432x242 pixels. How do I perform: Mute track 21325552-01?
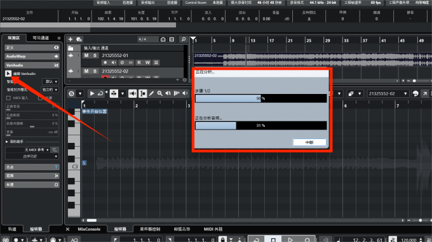click(x=86, y=55)
